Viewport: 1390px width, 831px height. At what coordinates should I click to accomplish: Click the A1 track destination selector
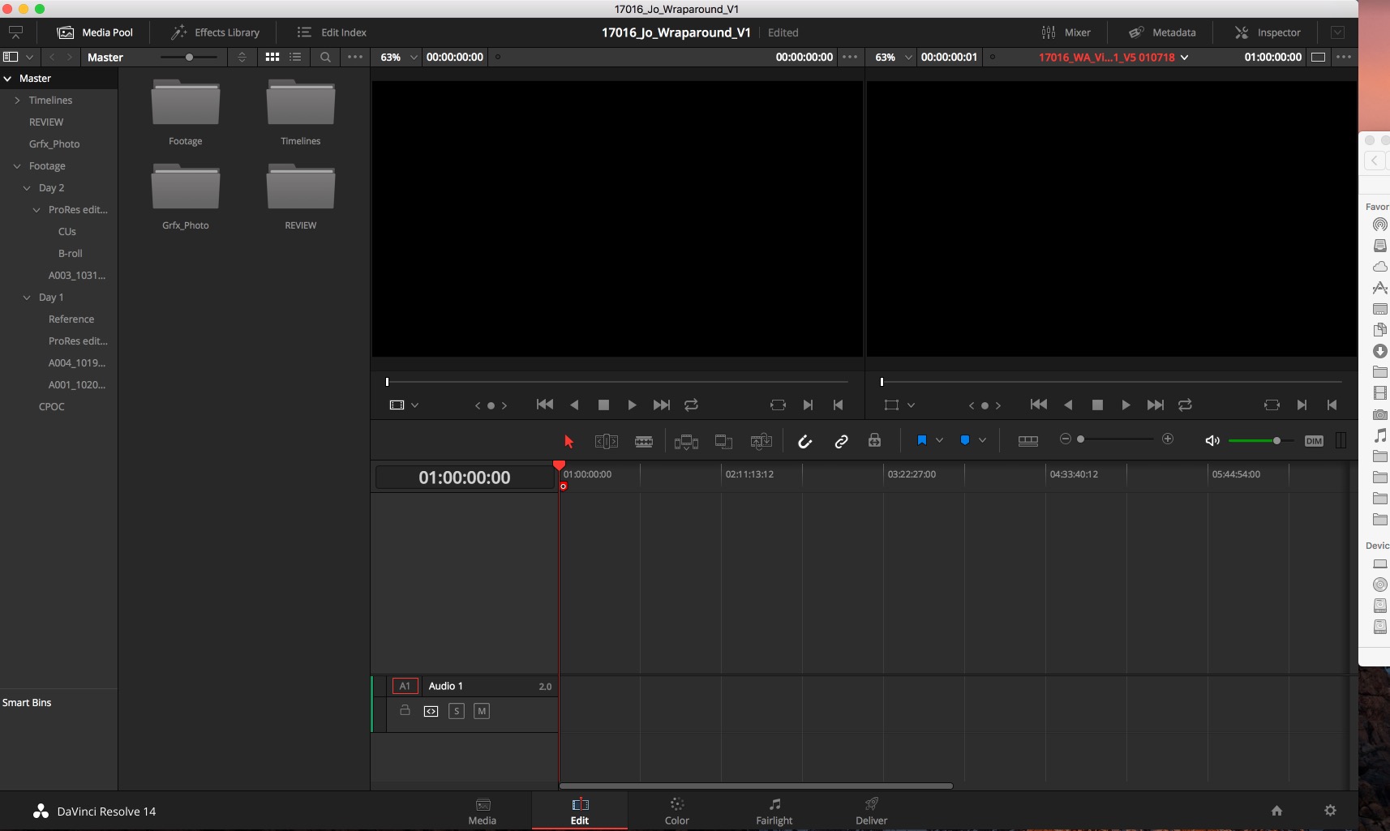point(405,686)
